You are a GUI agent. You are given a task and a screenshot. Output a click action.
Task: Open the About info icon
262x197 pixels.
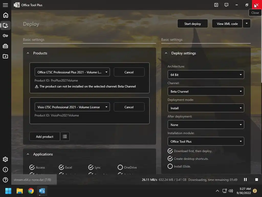pyautogui.click(x=5, y=170)
